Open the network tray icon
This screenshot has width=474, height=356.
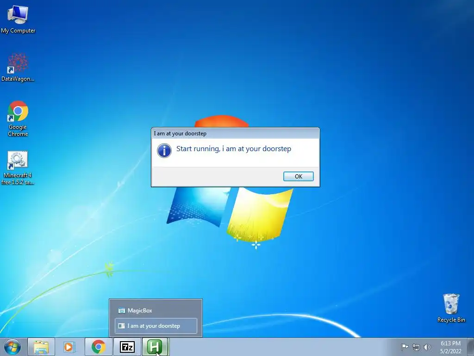[x=416, y=347]
